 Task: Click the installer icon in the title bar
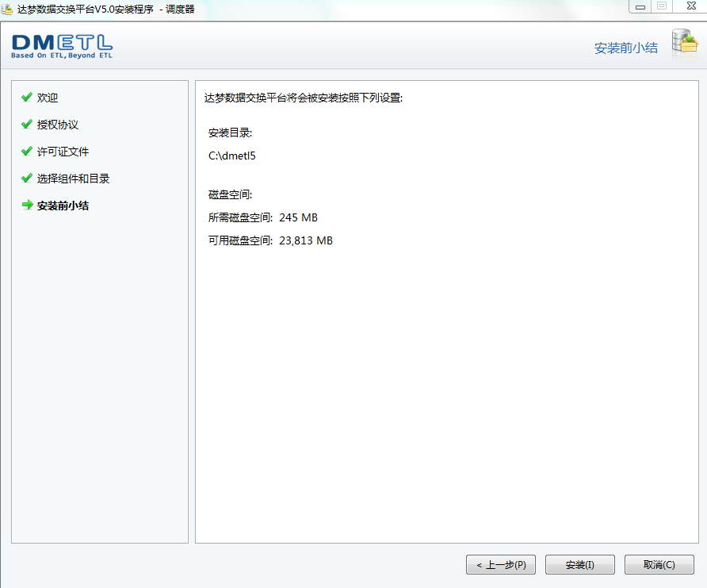pyautogui.click(x=8, y=9)
